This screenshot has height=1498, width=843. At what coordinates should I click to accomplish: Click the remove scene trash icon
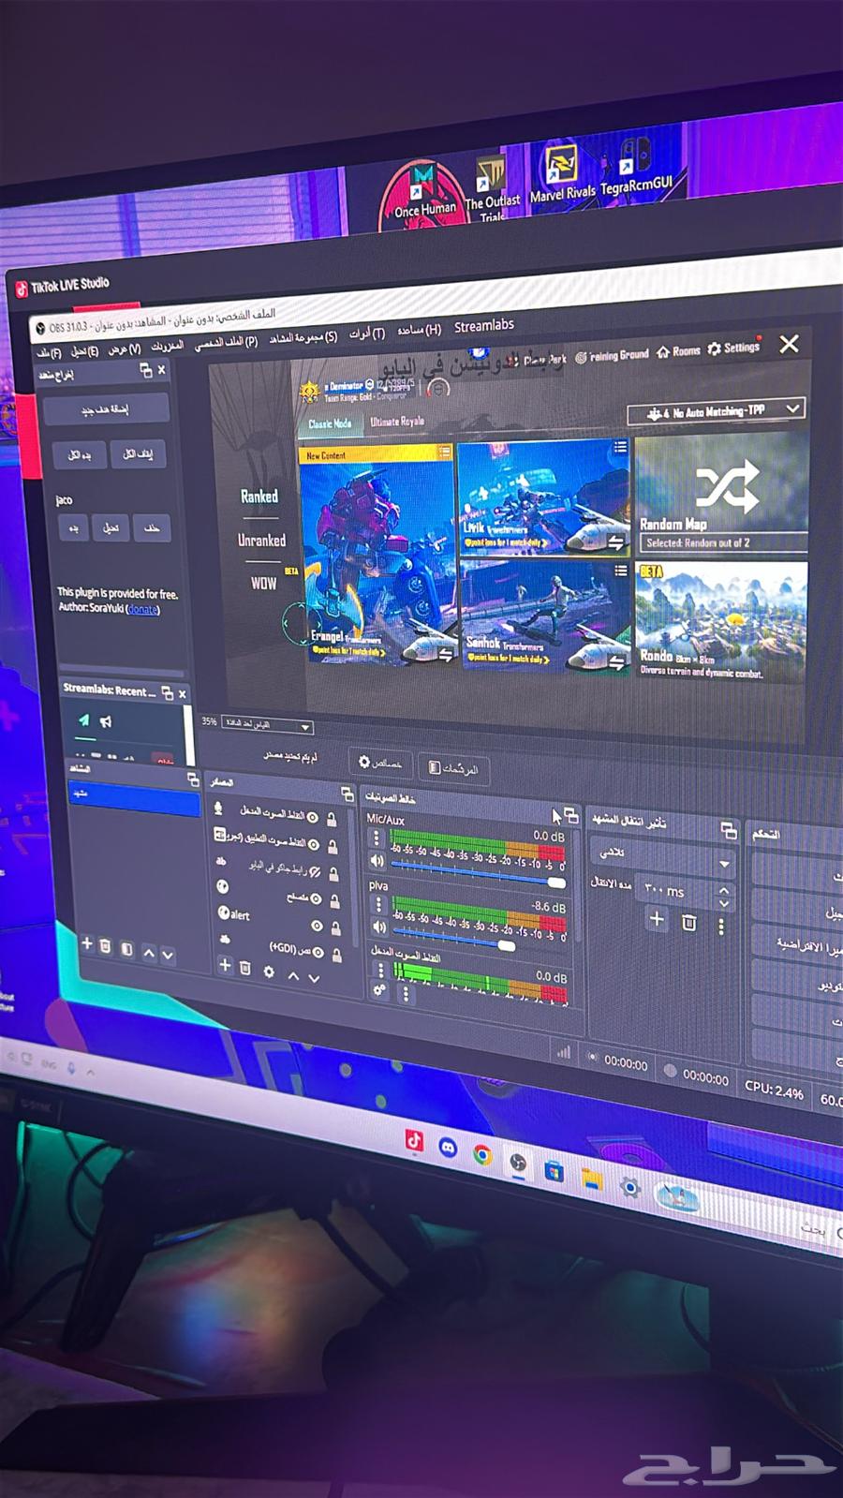click(106, 945)
